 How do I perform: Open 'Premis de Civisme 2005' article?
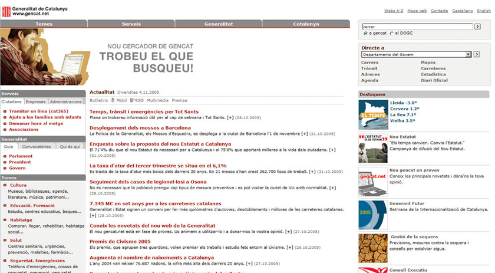(120, 241)
